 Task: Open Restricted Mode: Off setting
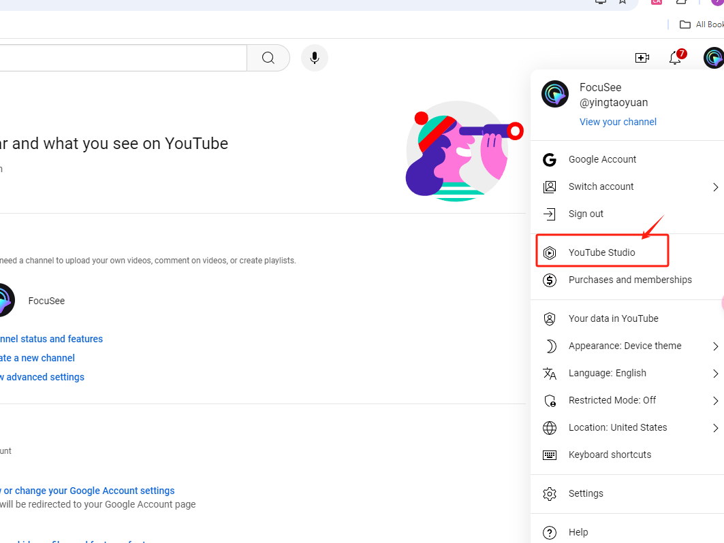click(612, 400)
